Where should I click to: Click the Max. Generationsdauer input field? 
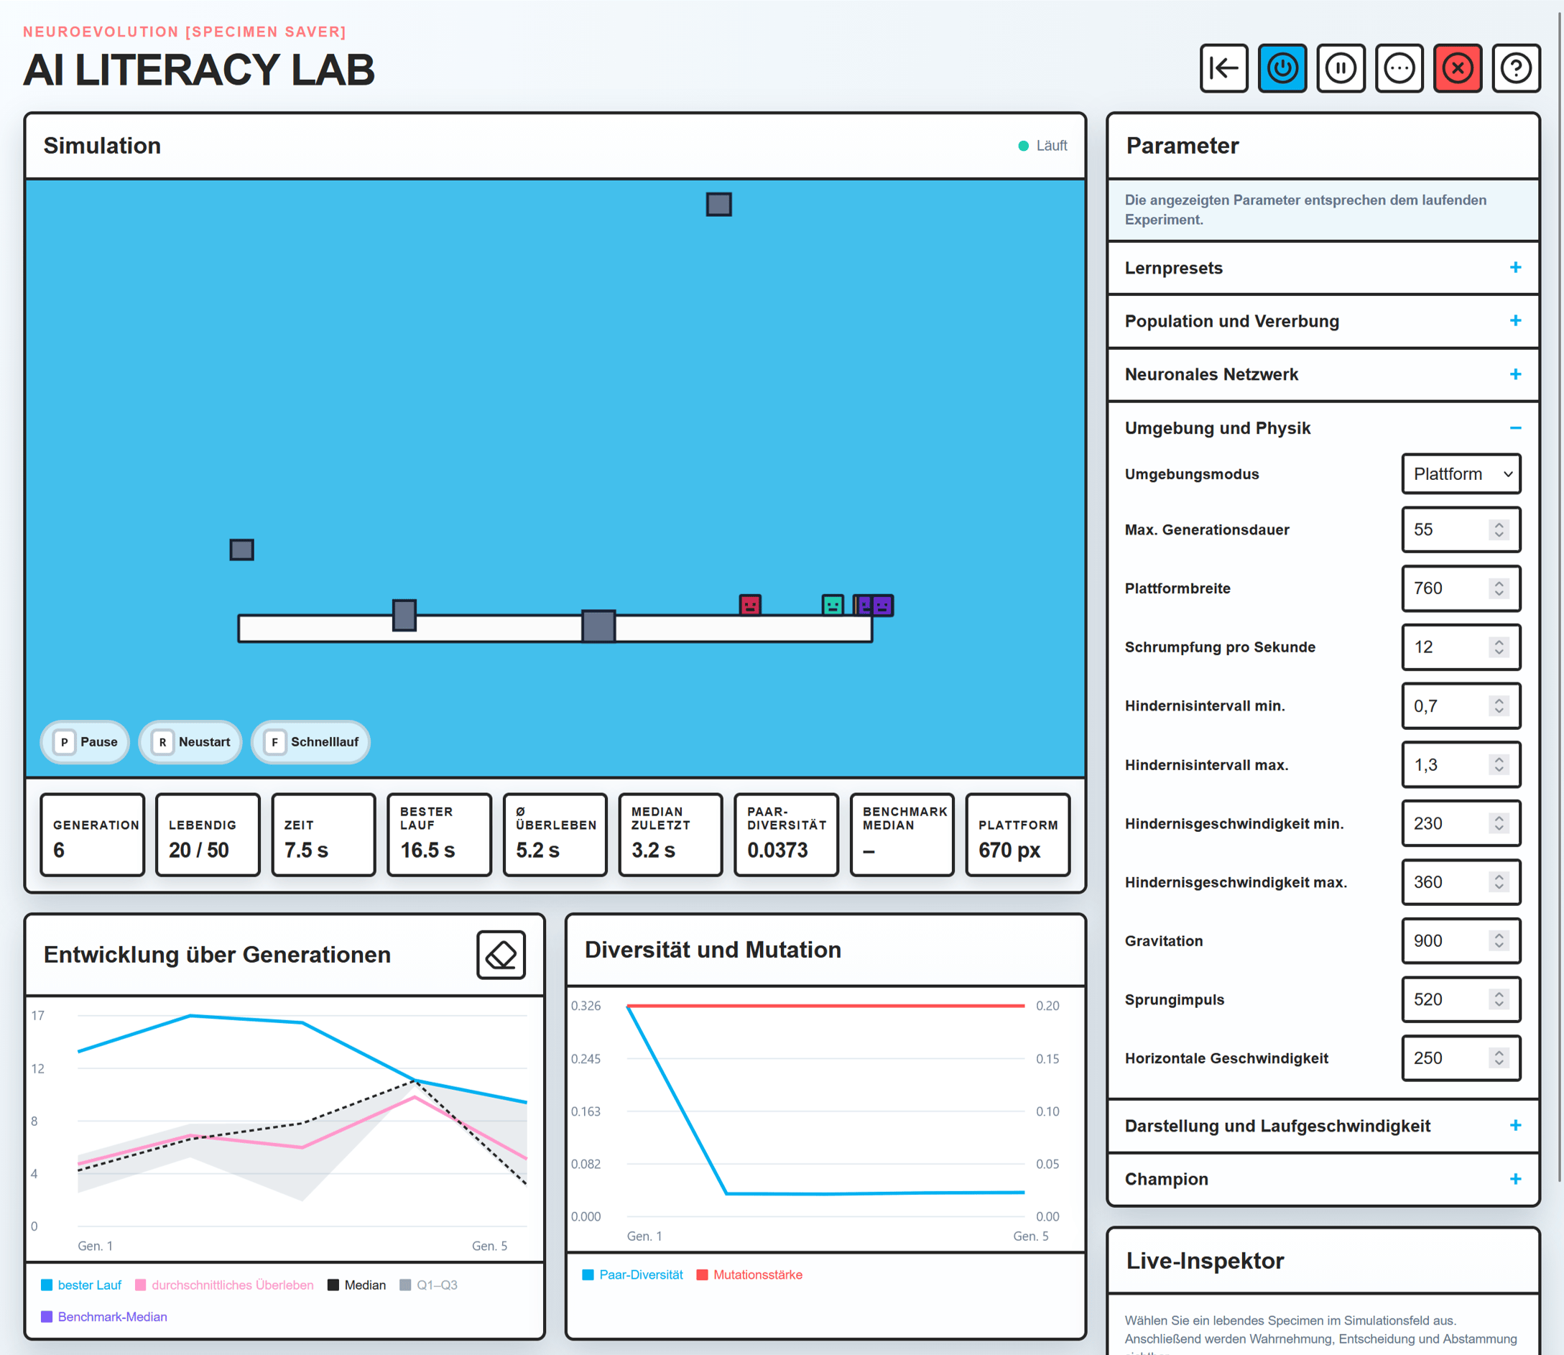click(x=1461, y=529)
